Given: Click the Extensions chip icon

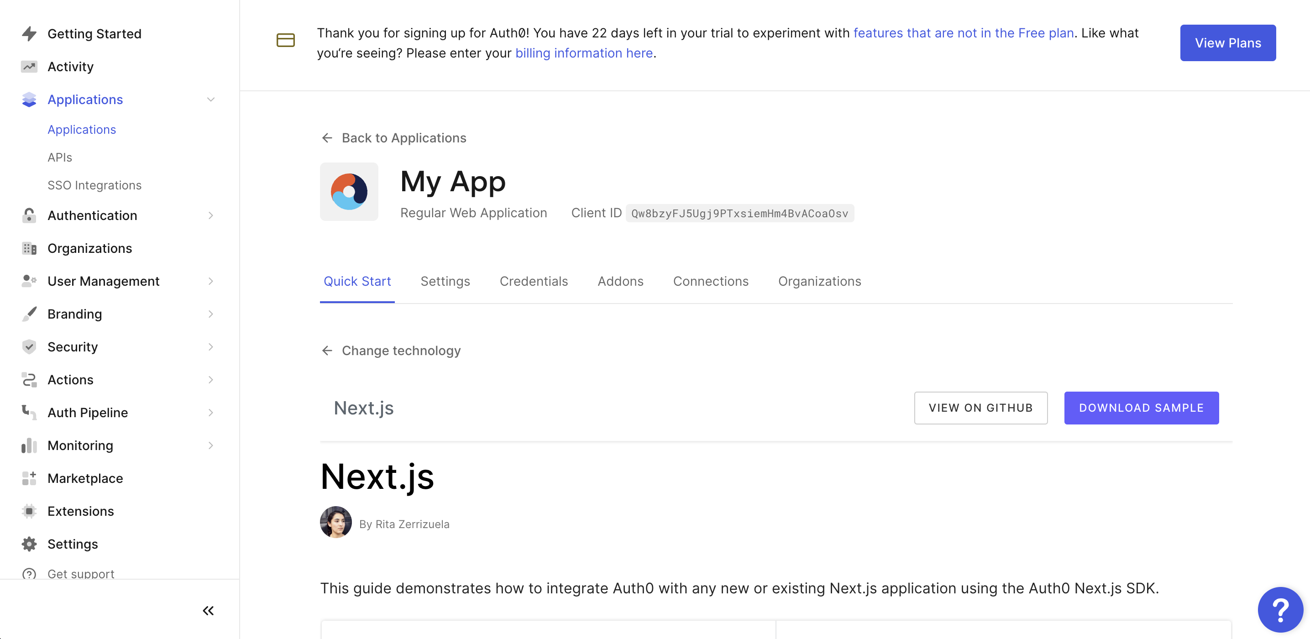Looking at the screenshot, I should pos(29,511).
